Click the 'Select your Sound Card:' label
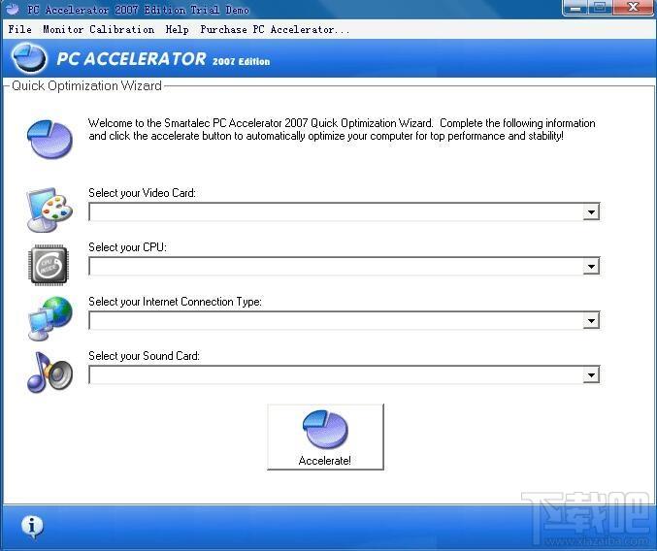657x551 pixels. click(x=145, y=356)
